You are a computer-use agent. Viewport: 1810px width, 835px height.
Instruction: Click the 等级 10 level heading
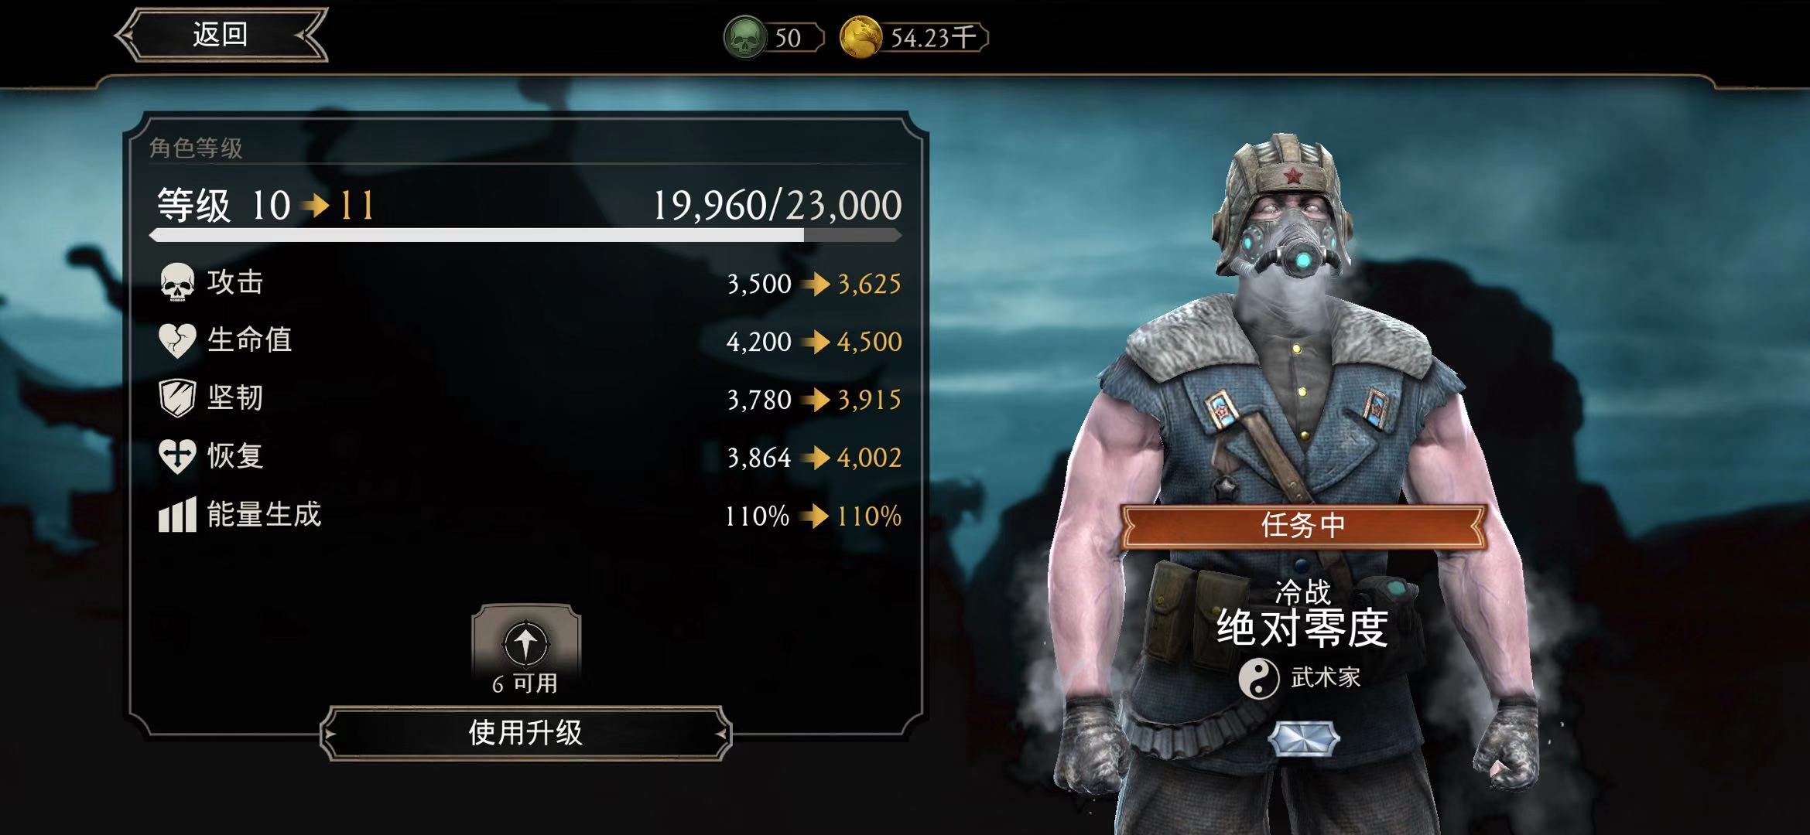(224, 206)
